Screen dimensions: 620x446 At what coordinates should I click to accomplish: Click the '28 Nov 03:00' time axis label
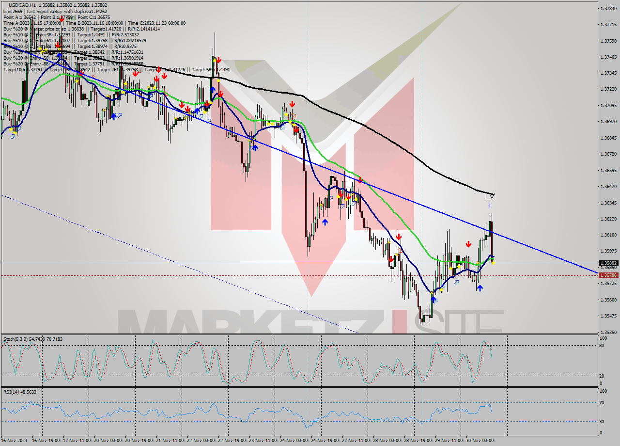point(387,441)
